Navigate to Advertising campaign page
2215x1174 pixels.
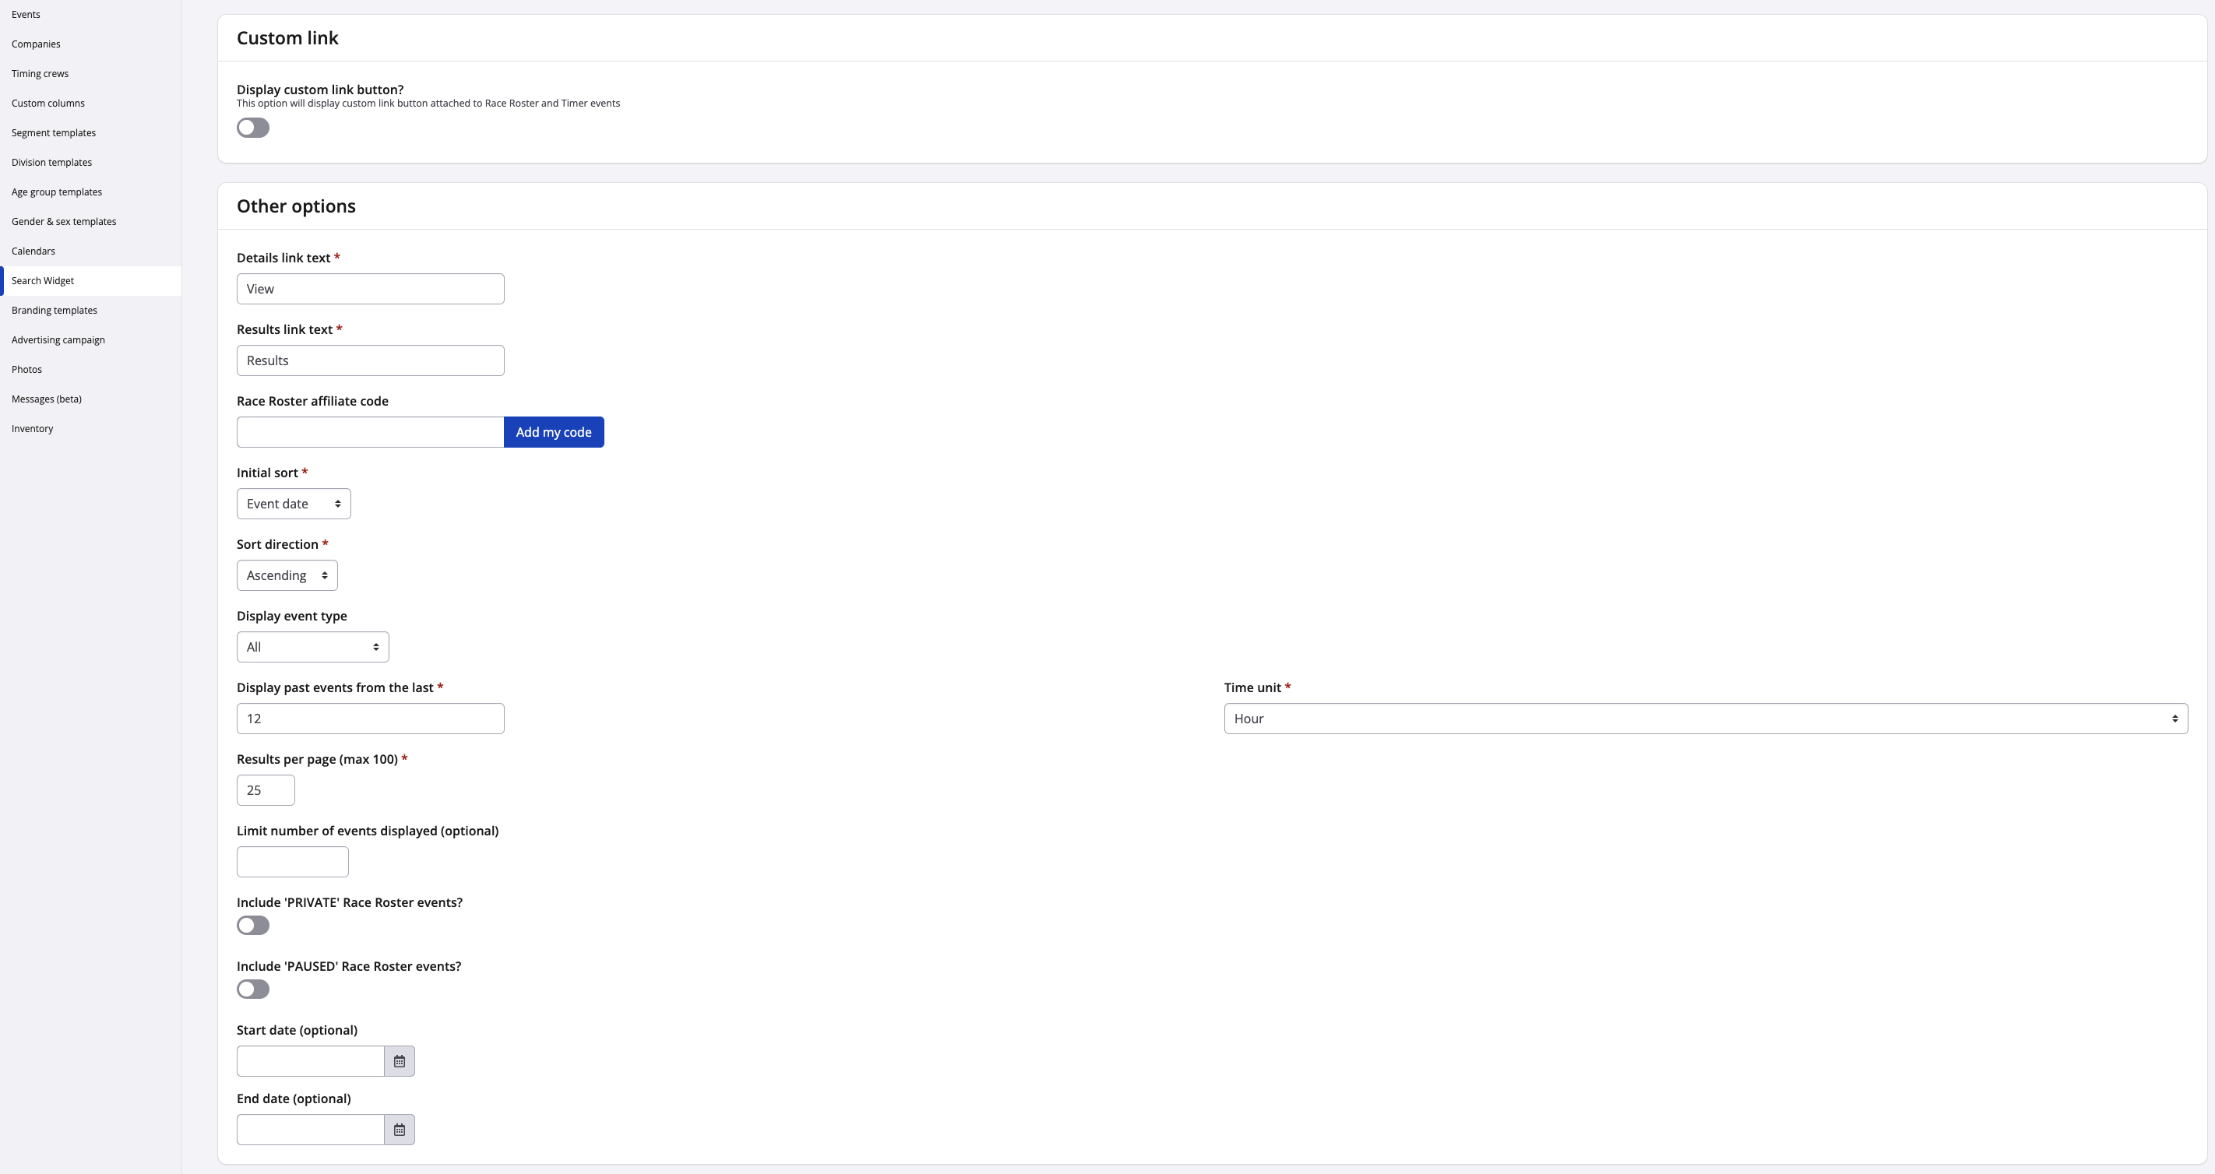[x=58, y=339]
